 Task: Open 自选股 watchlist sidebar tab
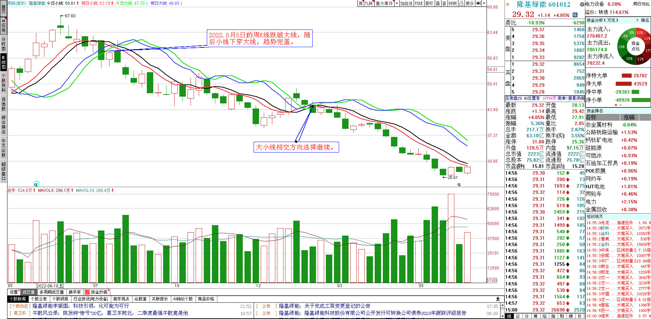pyautogui.click(x=3, y=104)
